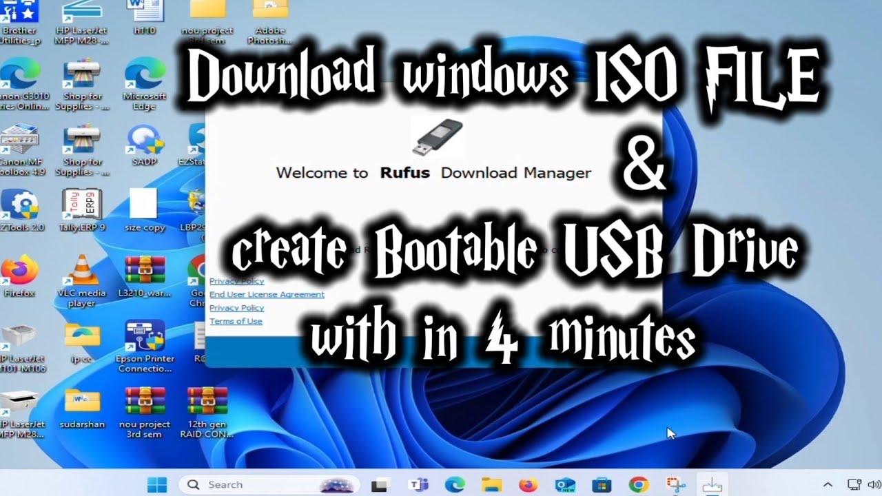882x496 pixels.
Task: Open the Terms of Use link
Action: coord(236,321)
